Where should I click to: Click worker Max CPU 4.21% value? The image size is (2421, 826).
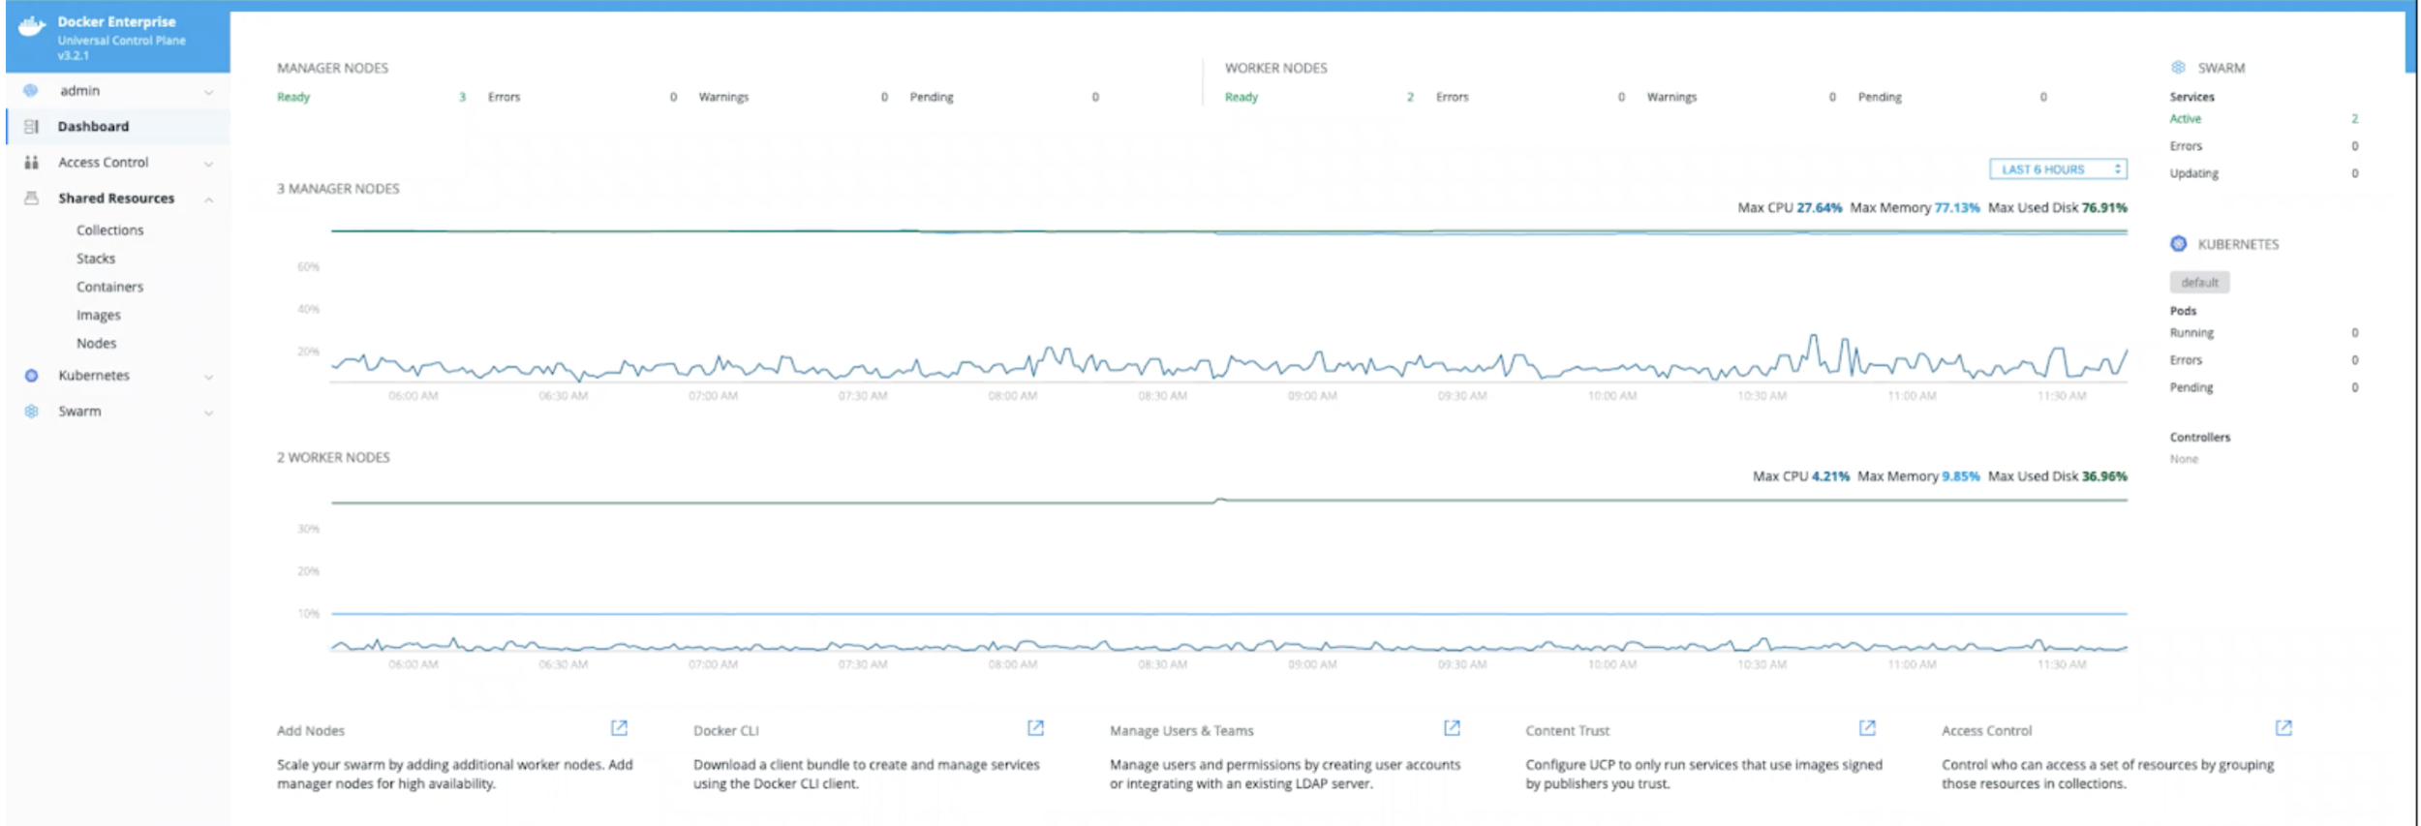point(1830,475)
